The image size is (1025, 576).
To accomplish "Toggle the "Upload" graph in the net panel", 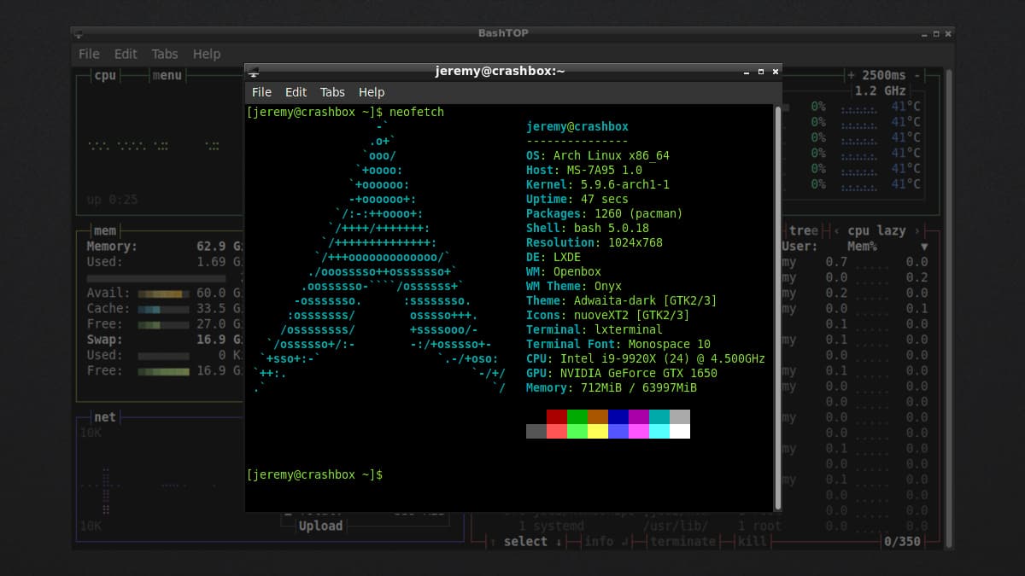I will [320, 526].
